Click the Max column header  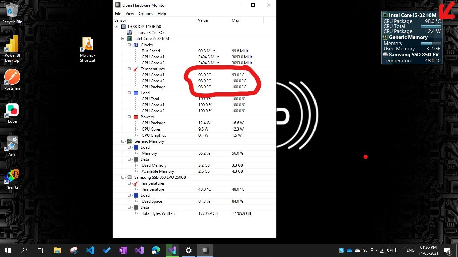(246, 20)
